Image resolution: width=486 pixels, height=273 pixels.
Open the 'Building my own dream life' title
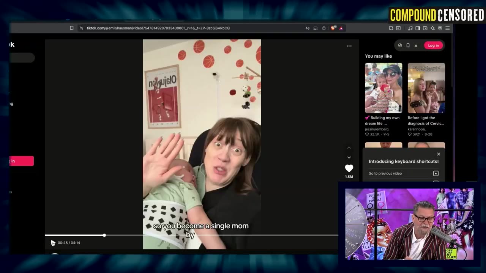[382, 121]
